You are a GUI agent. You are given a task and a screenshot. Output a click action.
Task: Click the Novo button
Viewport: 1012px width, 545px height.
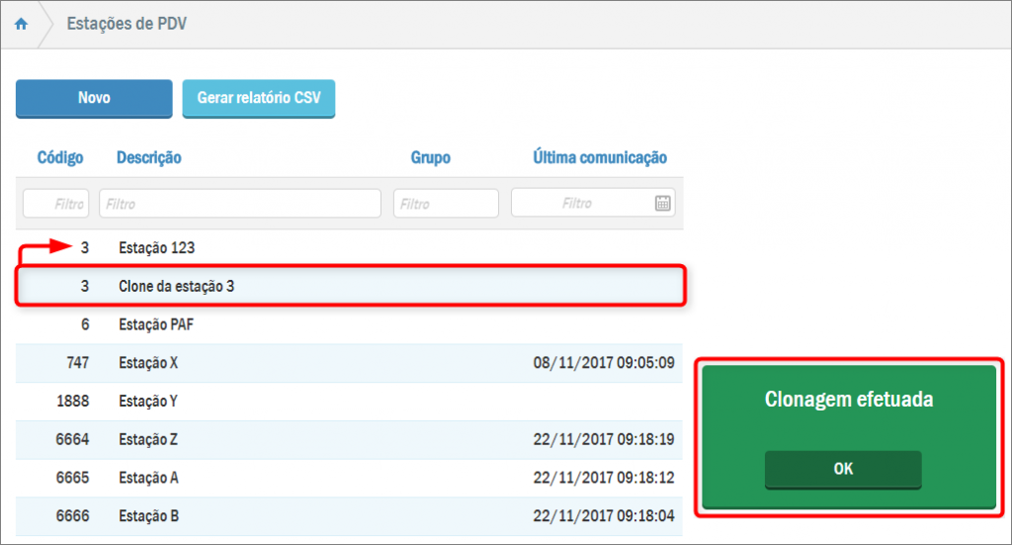tap(94, 99)
